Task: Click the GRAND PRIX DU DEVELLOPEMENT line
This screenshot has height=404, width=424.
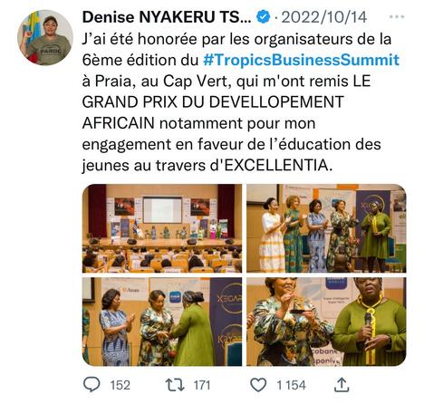Action: 213,102
